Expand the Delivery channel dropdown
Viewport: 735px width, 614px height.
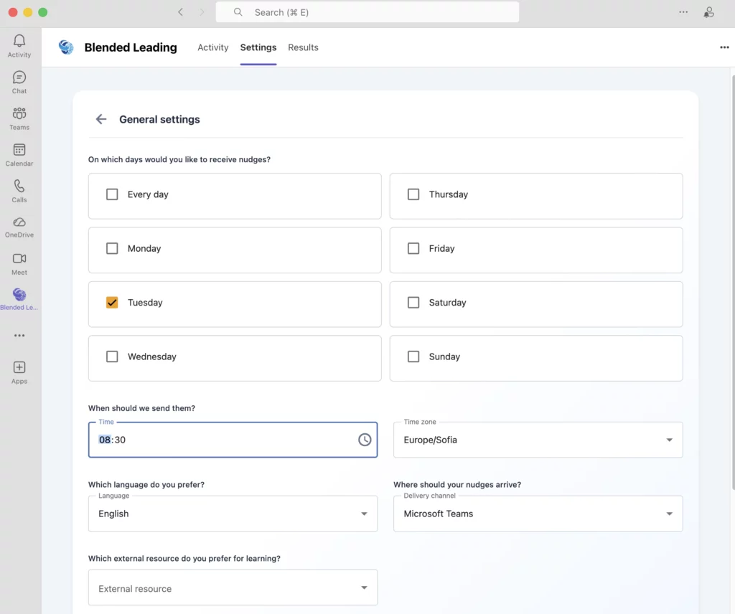(x=669, y=514)
